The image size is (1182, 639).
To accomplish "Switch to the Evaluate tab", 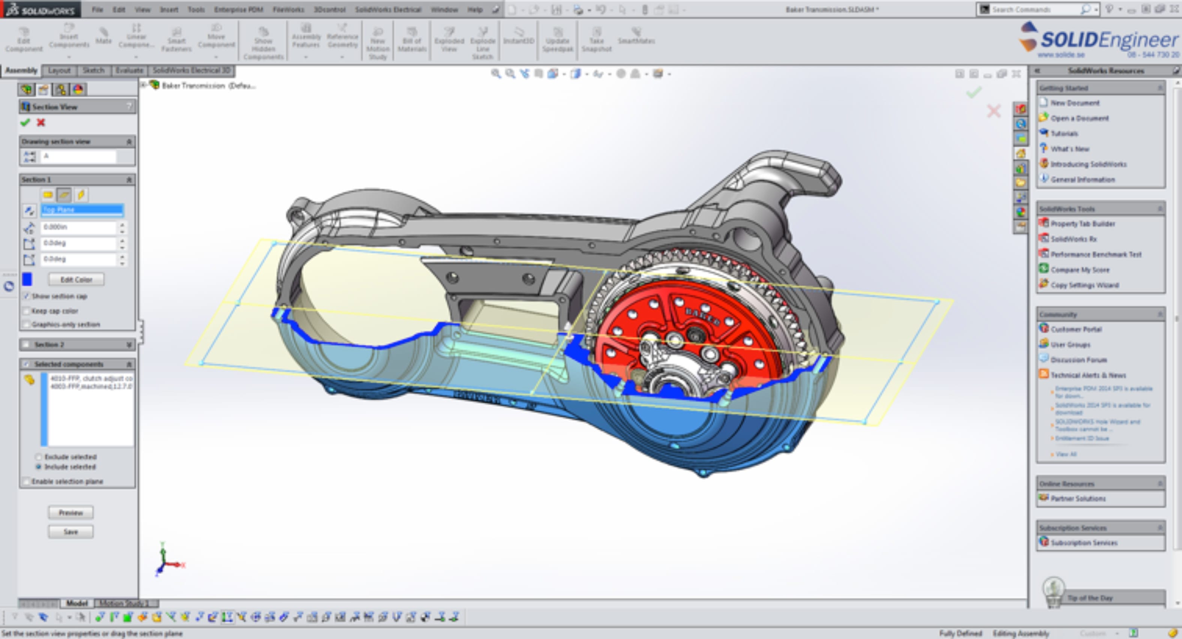I will [x=129, y=70].
